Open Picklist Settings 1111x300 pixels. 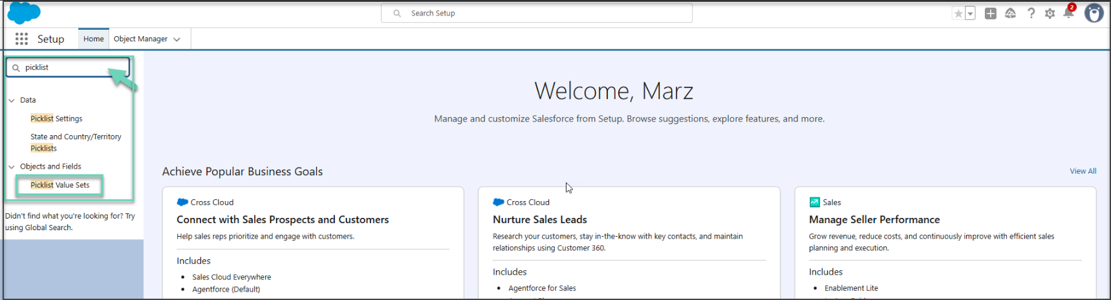click(56, 118)
